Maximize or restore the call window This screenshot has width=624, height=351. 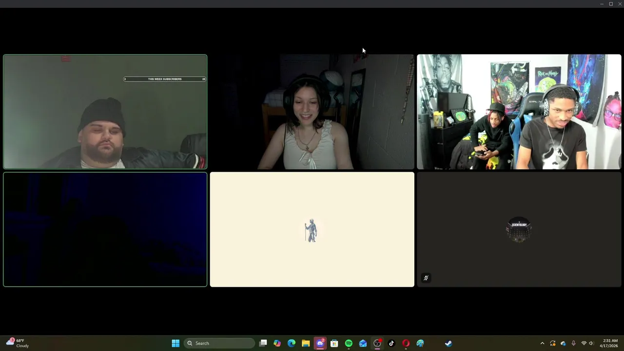611,4
